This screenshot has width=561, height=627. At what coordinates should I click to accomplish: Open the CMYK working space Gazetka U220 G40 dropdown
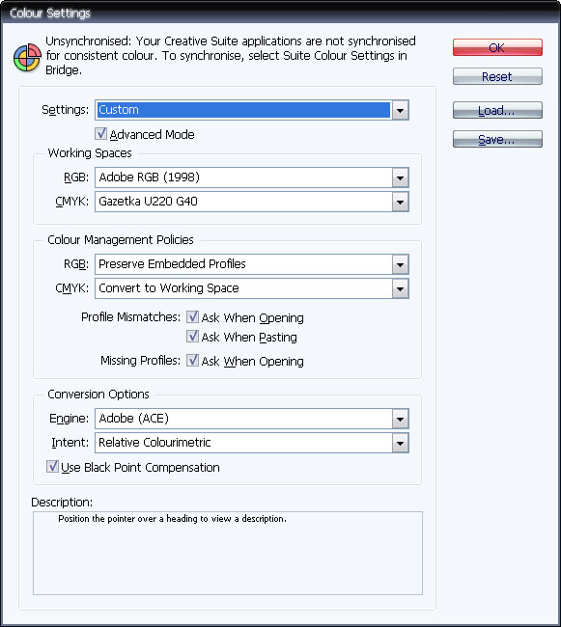(x=252, y=202)
